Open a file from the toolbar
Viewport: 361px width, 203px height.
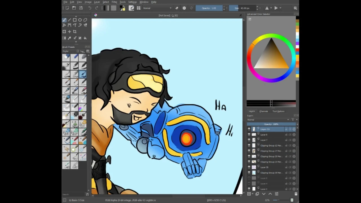tap(74, 8)
